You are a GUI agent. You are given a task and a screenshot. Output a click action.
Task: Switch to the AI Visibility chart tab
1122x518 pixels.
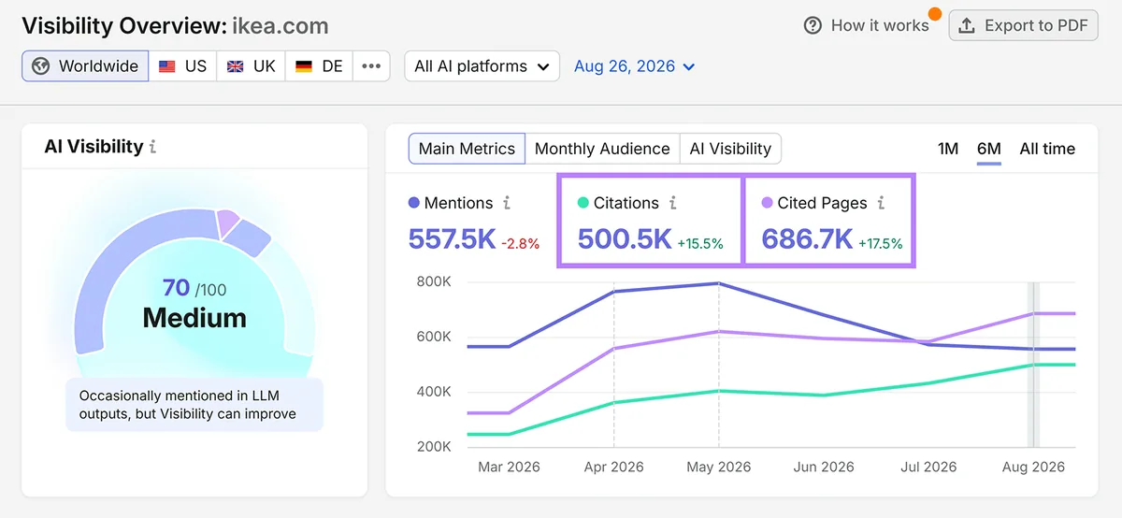730,149
